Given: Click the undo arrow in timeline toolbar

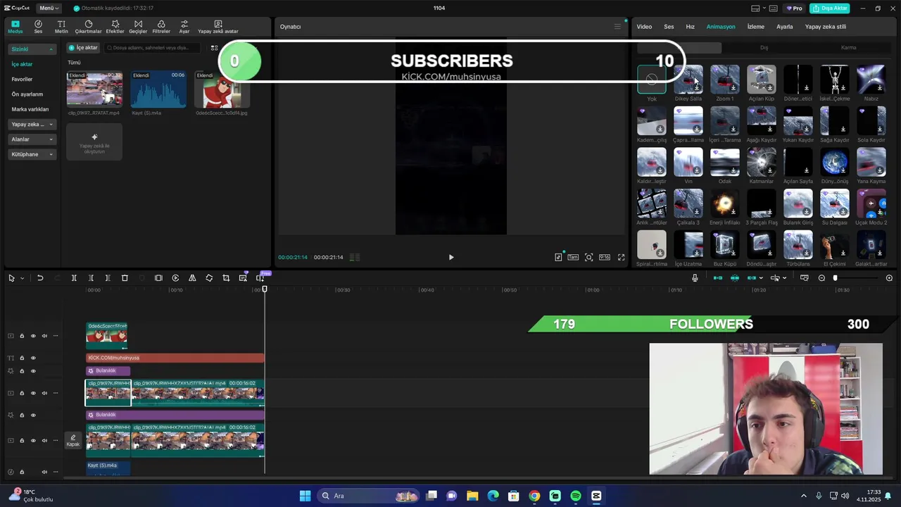Looking at the screenshot, I should pos(40,278).
